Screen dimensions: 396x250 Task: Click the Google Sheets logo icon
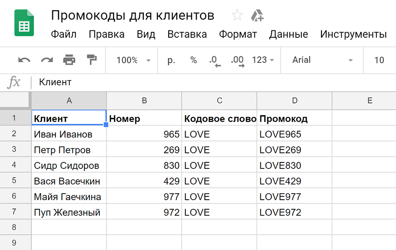tap(24, 22)
